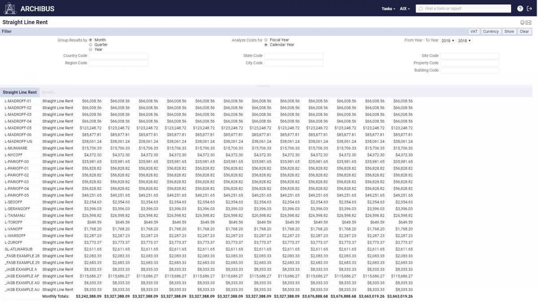The image size is (538, 303).
Task: Click the Currency button
Action: click(x=491, y=31)
